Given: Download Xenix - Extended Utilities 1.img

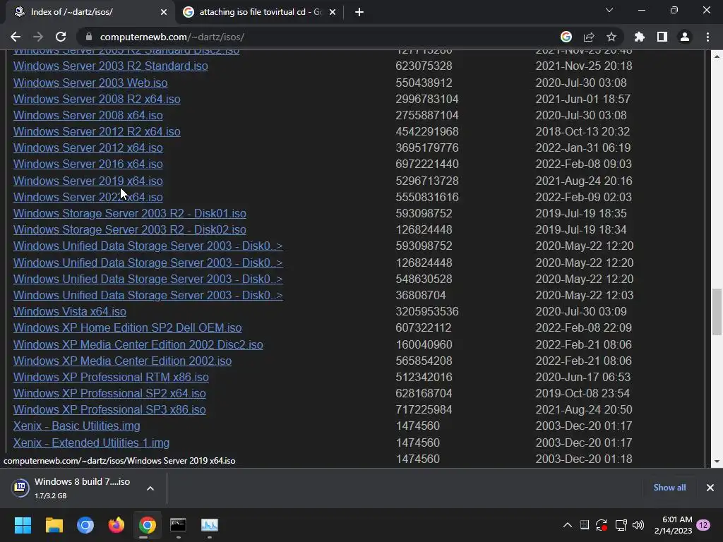Looking at the screenshot, I should tap(91, 443).
